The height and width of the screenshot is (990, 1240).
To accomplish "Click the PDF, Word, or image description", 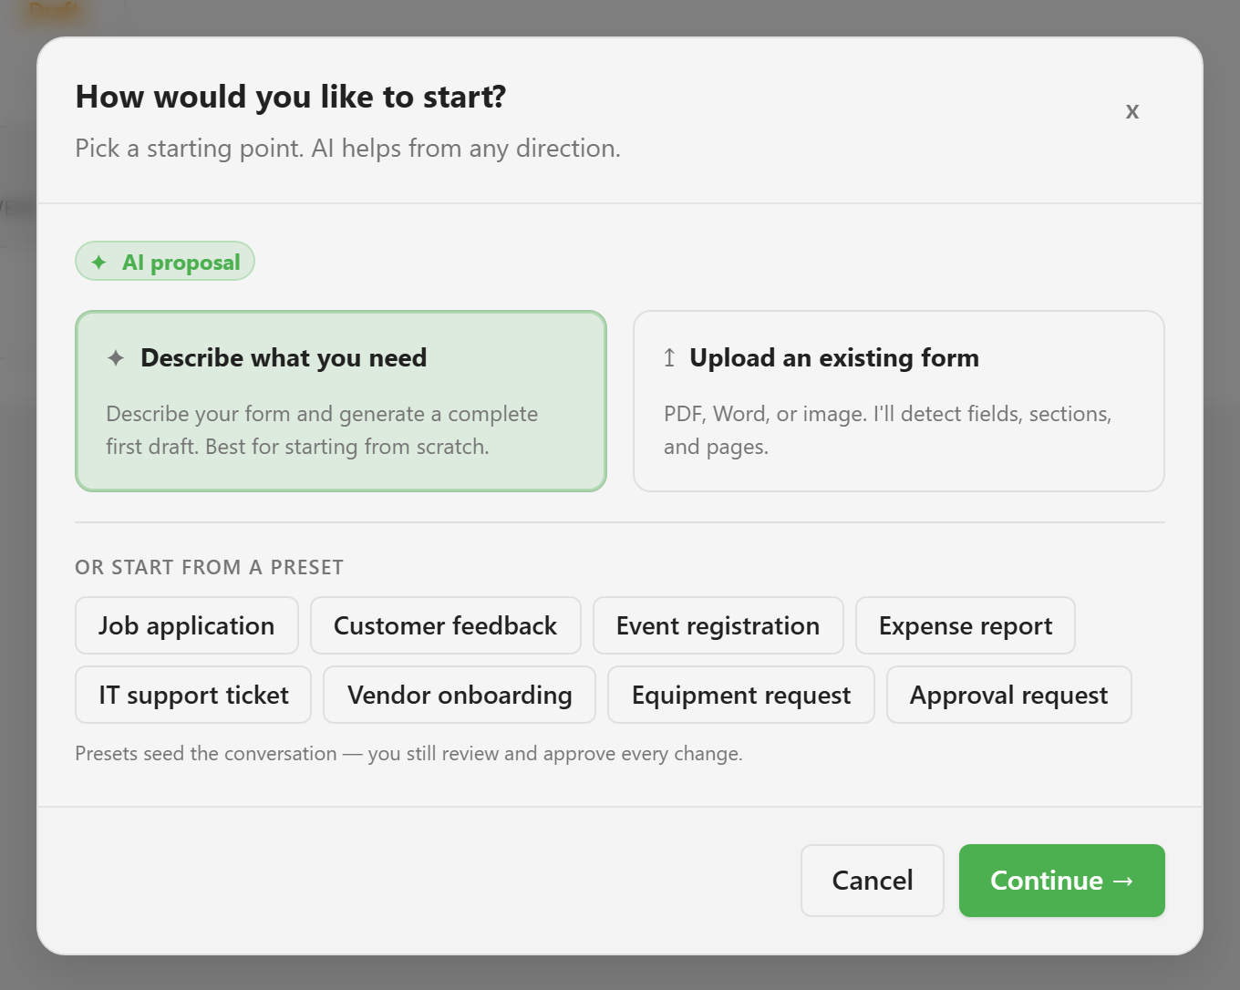I will pyautogui.click(x=888, y=430).
